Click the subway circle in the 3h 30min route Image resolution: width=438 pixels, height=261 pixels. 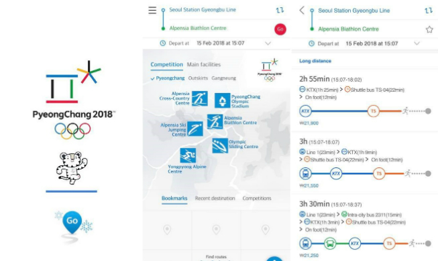305,244
